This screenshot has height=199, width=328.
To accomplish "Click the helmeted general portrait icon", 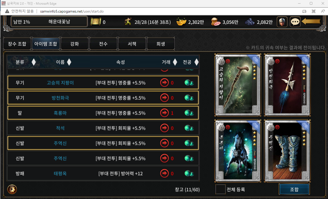I will coord(282,22).
